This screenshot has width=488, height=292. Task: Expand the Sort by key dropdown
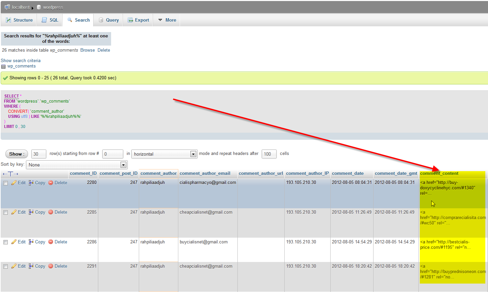(77, 165)
